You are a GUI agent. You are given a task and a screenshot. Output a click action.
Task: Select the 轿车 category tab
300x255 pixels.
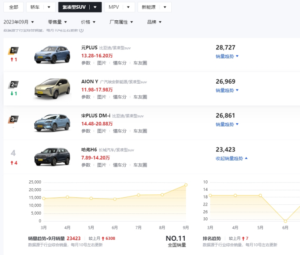click(x=35, y=7)
